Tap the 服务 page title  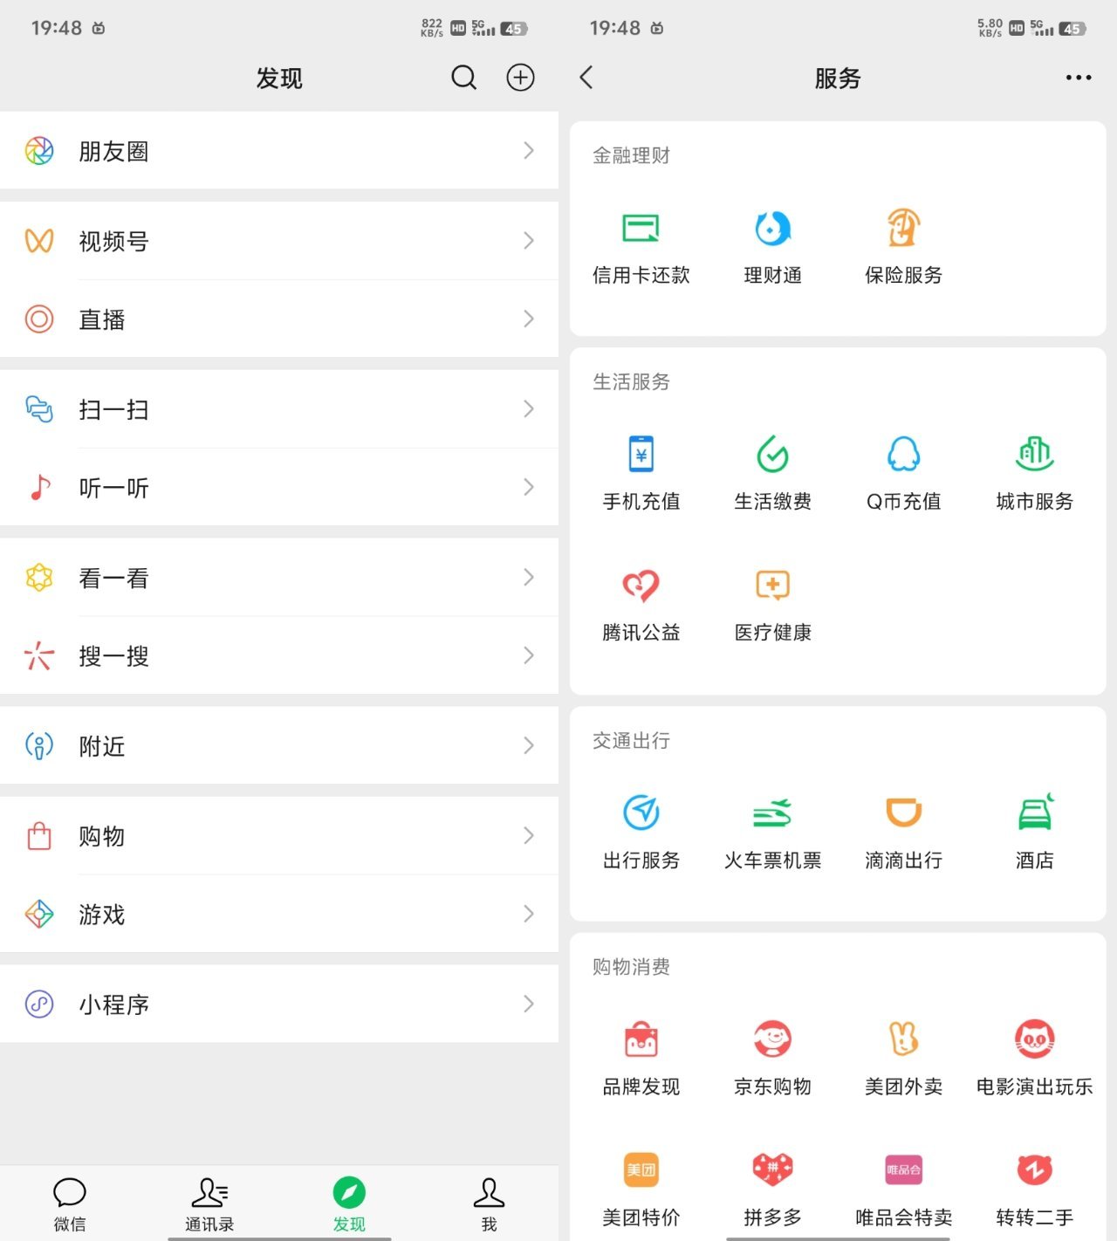tap(838, 79)
